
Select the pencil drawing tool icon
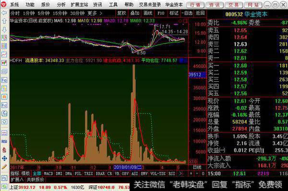(4, 166)
